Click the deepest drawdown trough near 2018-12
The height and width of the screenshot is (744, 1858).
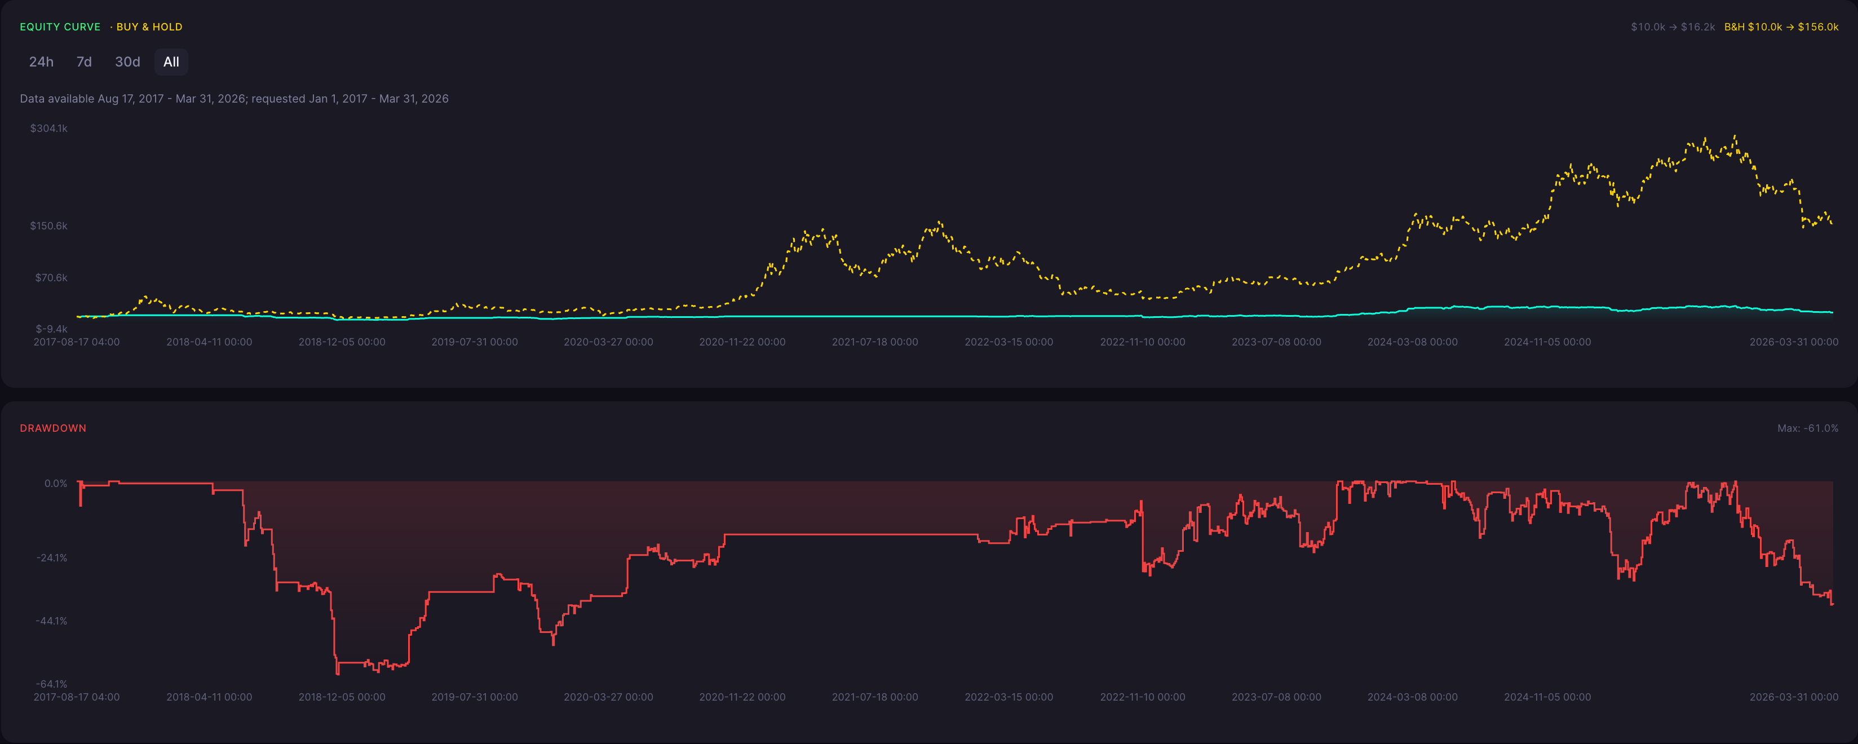click(x=338, y=674)
